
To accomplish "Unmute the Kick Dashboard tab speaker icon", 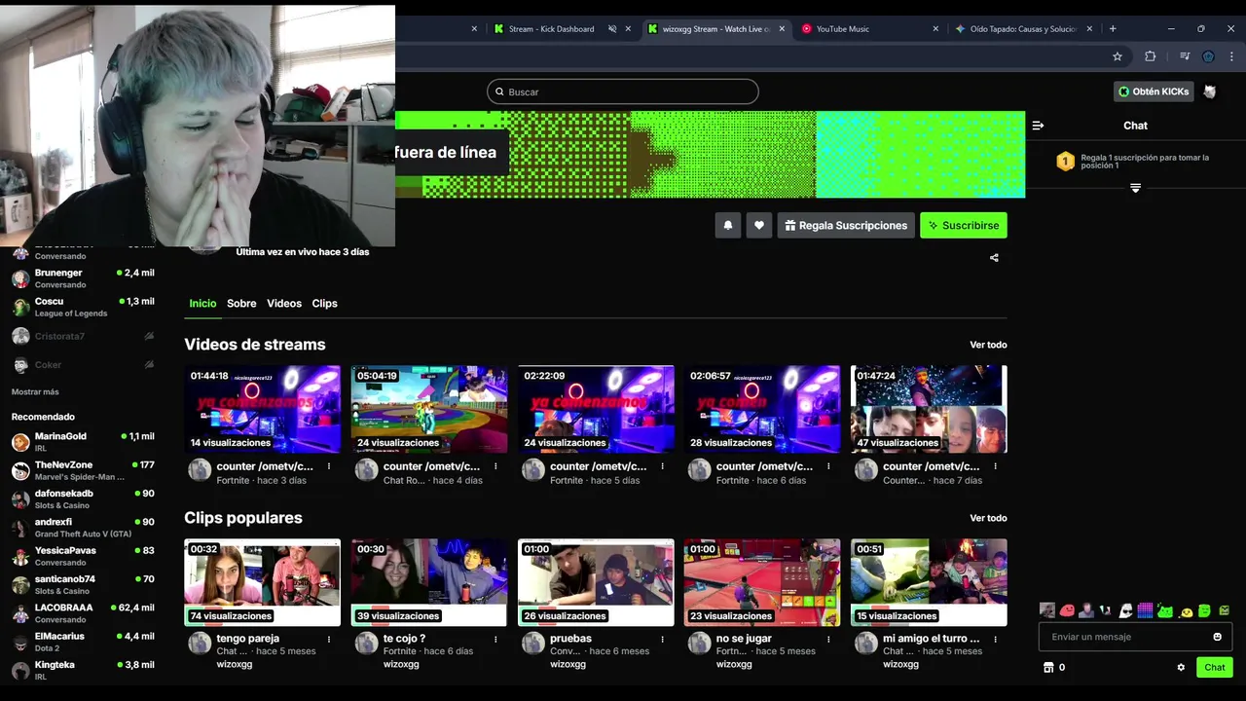I will click(612, 29).
